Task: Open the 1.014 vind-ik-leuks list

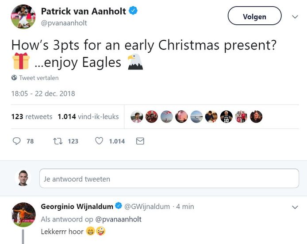Action: (x=88, y=117)
